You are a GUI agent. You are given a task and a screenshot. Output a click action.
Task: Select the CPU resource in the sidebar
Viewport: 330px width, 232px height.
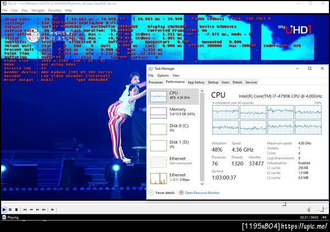173,97
